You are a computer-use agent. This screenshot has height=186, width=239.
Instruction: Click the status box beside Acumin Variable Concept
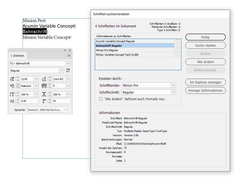pyautogui.click(x=178, y=41)
